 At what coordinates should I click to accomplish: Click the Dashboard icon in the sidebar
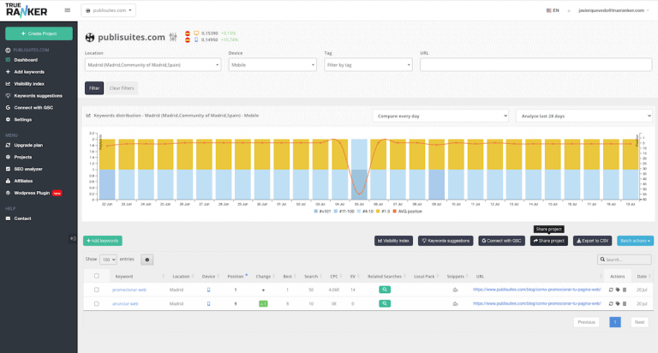pos(8,60)
